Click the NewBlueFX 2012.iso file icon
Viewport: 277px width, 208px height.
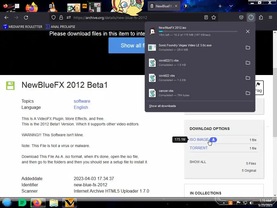click(152, 31)
